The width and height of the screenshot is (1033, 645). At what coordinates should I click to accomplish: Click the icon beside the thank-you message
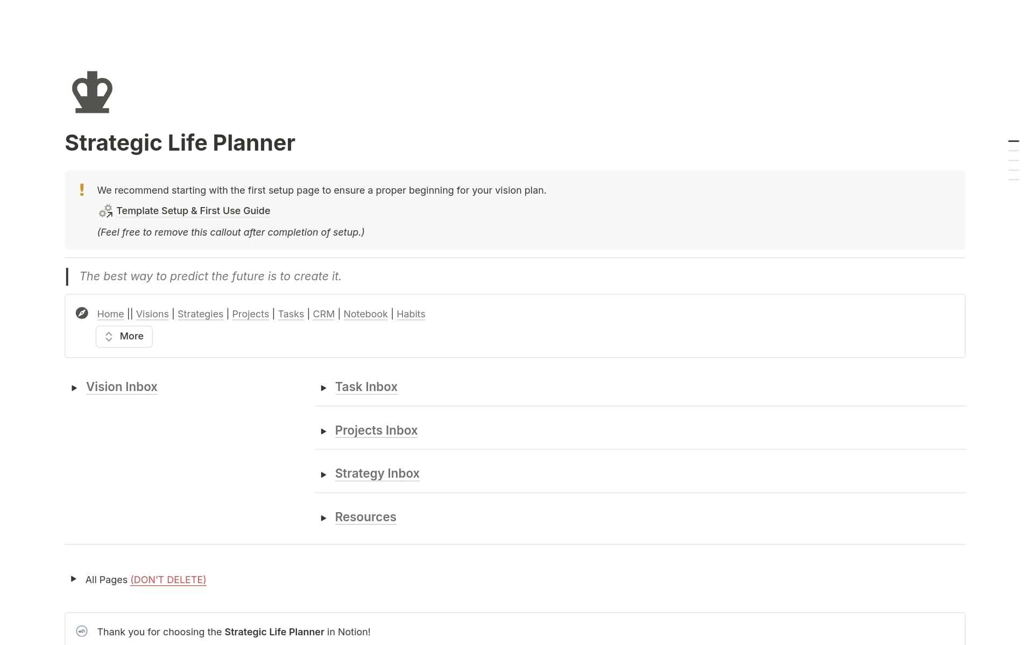[x=82, y=632]
